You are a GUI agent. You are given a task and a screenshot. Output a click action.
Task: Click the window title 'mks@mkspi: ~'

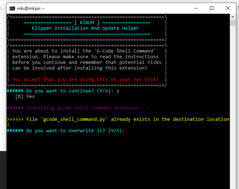(31, 8)
